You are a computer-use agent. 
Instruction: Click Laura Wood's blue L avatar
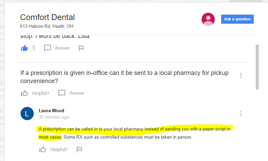coord(27,114)
